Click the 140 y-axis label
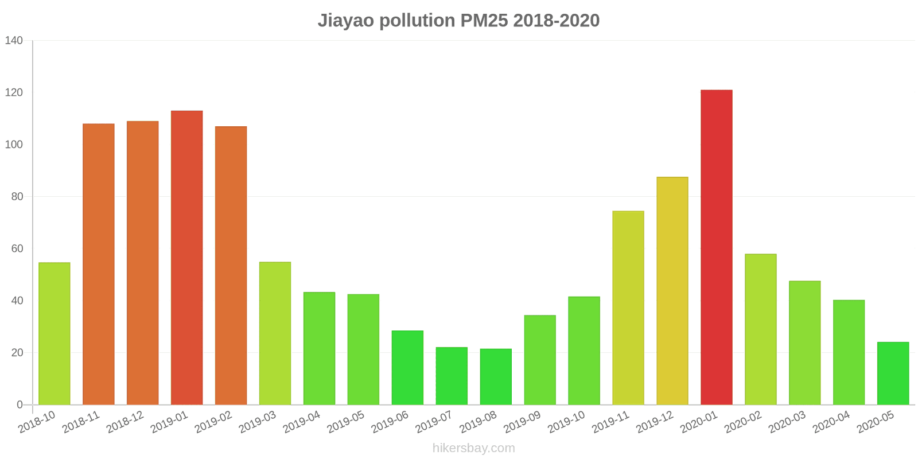 pyautogui.click(x=14, y=40)
